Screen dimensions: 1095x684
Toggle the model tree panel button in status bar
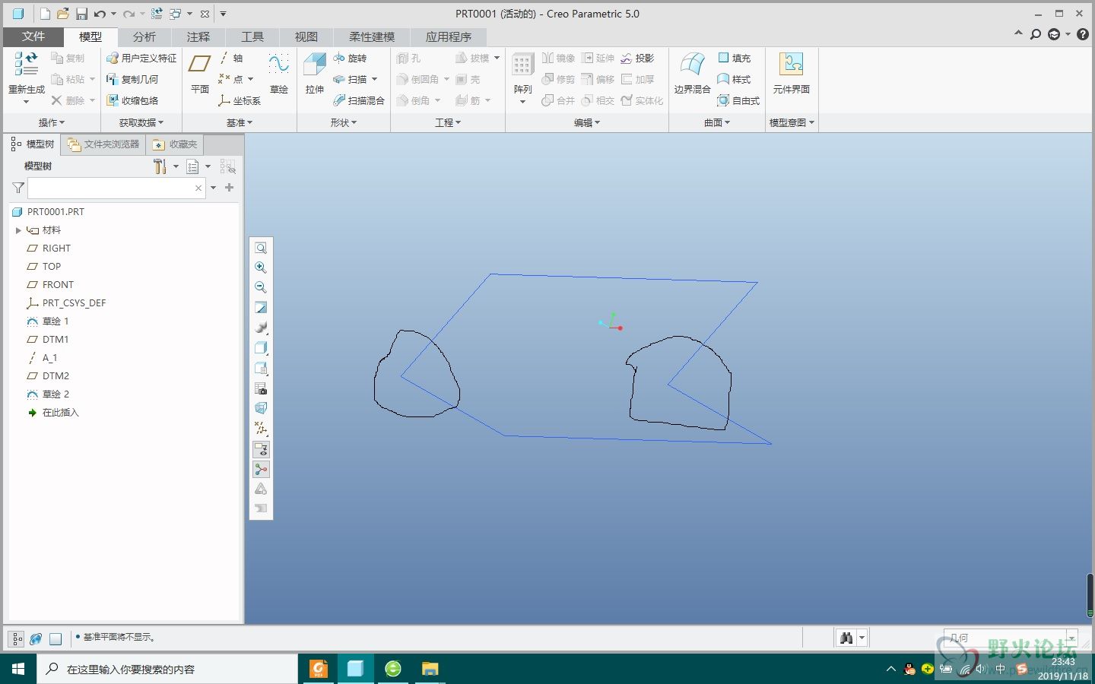(x=17, y=639)
